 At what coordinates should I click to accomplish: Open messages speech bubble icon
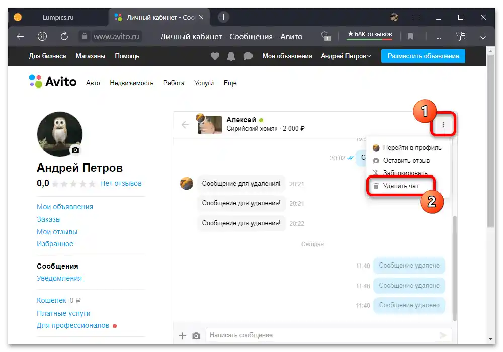pos(248,56)
